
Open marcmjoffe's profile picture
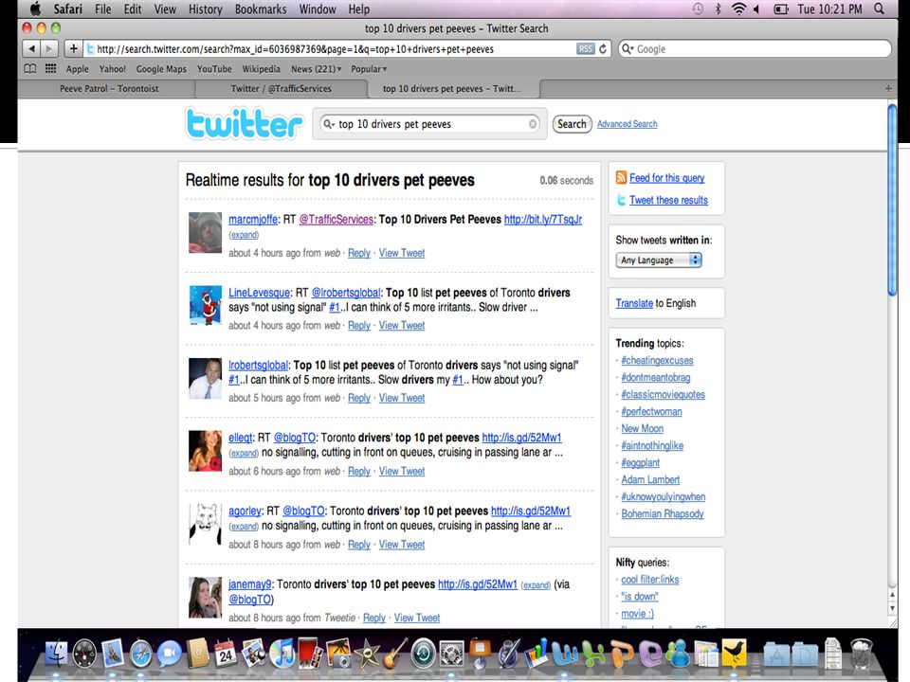(x=205, y=233)
